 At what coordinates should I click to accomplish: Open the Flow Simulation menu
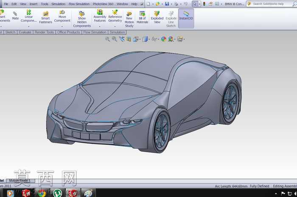[x=79, y=4]
